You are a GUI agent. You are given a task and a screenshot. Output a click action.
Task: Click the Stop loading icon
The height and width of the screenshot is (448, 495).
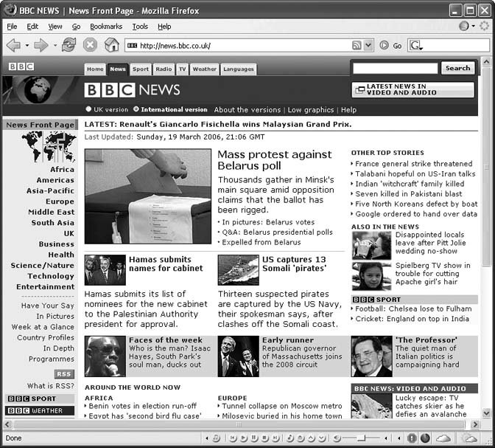click(x=90, y=44)
